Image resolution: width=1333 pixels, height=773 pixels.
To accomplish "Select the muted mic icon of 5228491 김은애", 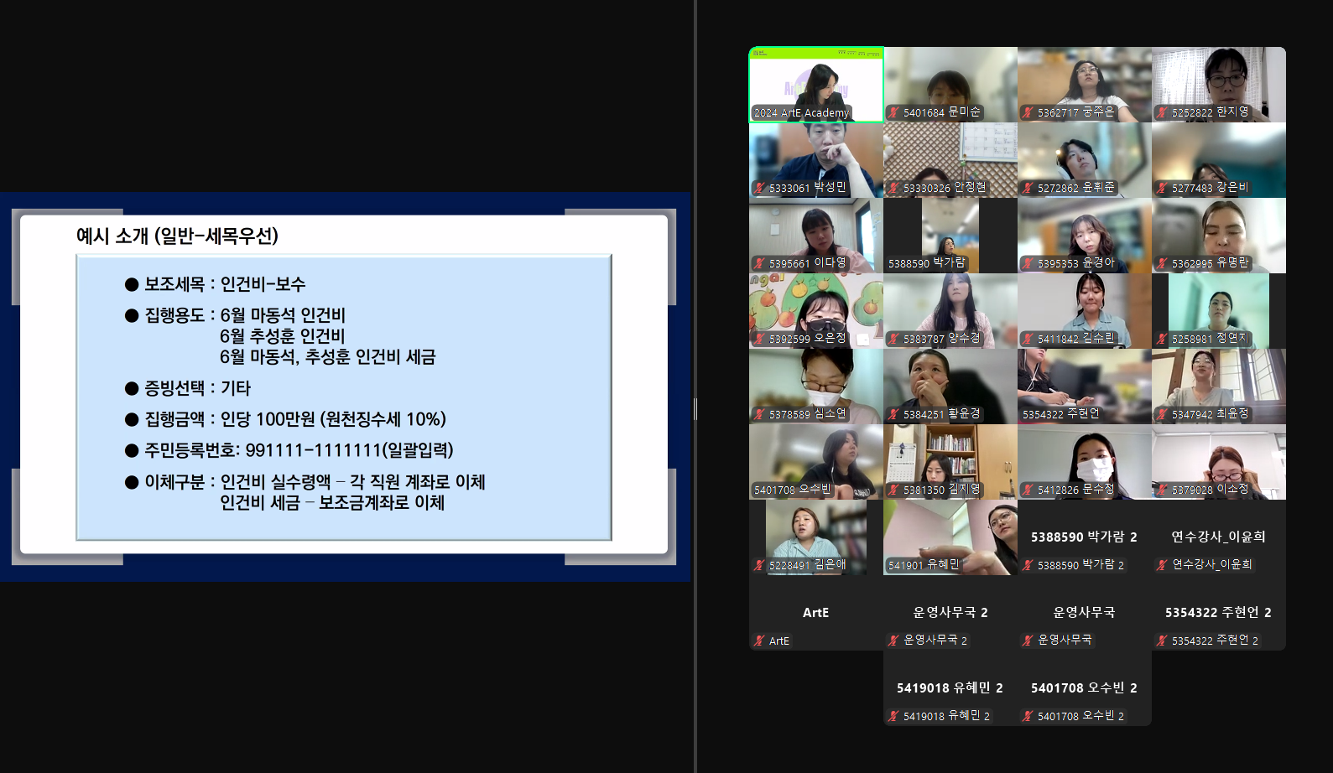I will [x=760, y=565].
